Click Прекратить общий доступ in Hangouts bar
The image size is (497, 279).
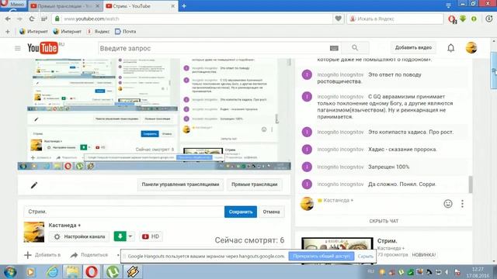(x=321, y=256)
